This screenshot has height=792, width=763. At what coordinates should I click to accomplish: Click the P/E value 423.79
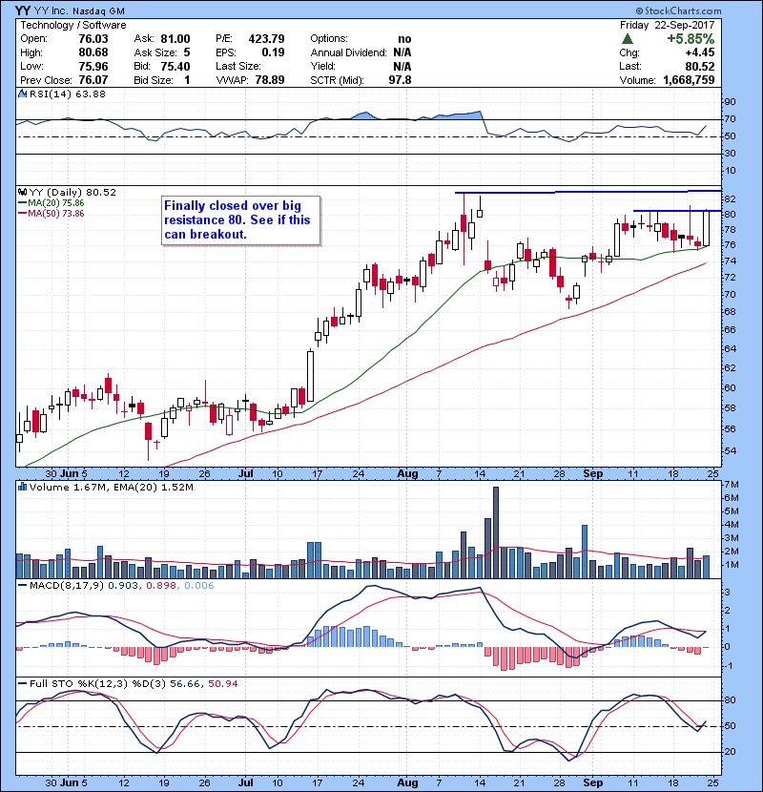pos(266,39)
